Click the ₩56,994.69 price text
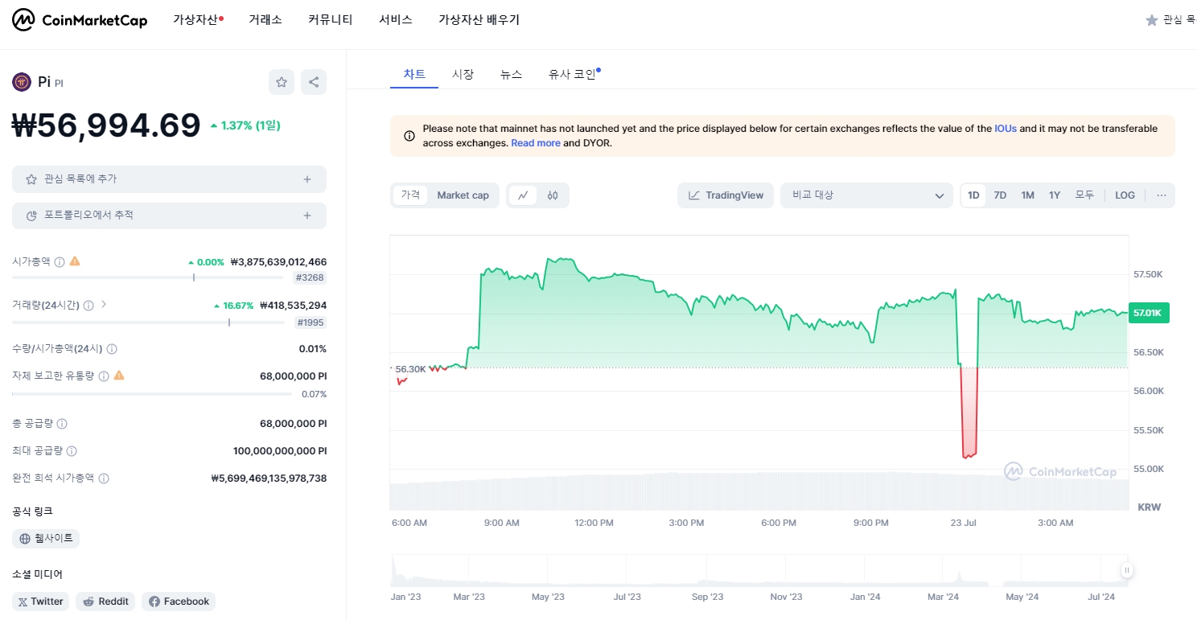1197x620 pixels. 106,125
